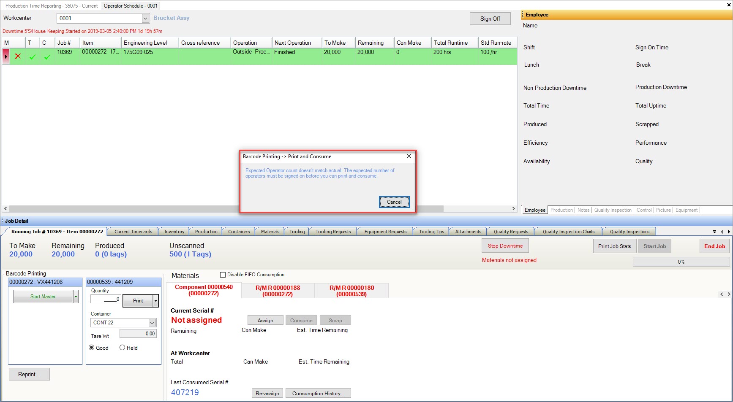Open the Container CONT 22 dropdown

[153, 323]
